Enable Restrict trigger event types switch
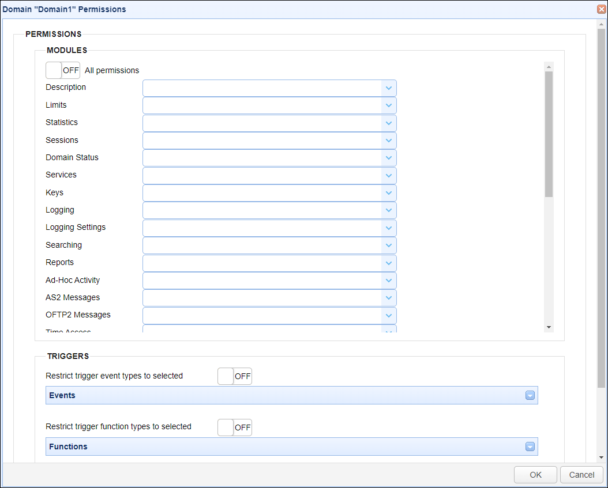 [x=235, y=376]
